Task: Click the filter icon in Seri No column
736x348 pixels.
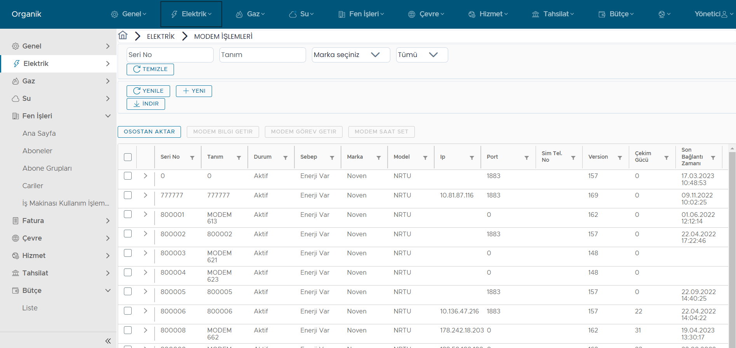Action: click(192, 158)
